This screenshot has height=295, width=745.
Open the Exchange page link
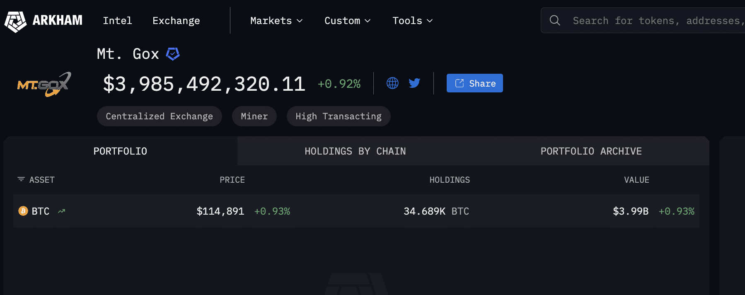tap(176, 21)
